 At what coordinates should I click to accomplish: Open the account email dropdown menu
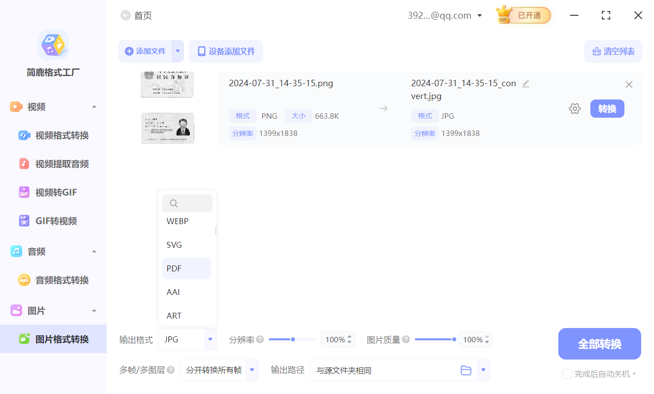click(479, 15)
